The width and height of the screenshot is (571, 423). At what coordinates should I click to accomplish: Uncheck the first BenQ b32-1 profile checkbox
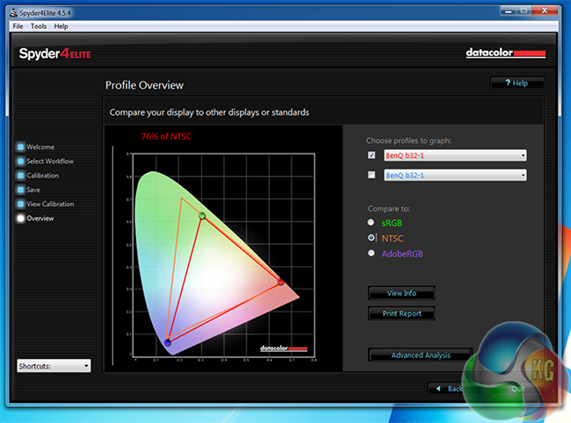coord(372,155)
